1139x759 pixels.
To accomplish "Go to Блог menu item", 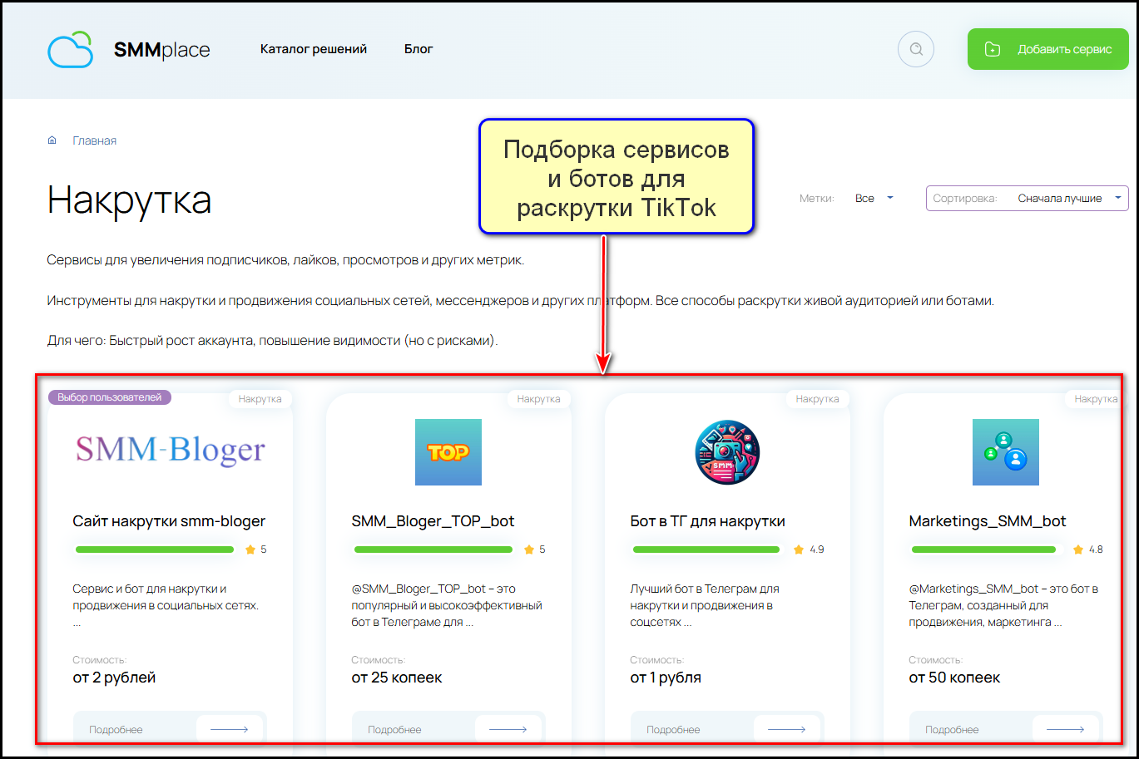I will tap(418, 49).
